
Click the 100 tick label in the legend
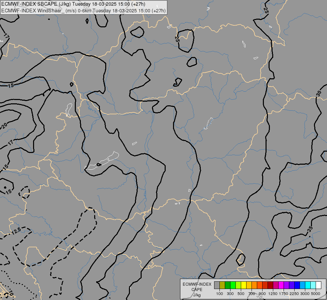(219, 294)
